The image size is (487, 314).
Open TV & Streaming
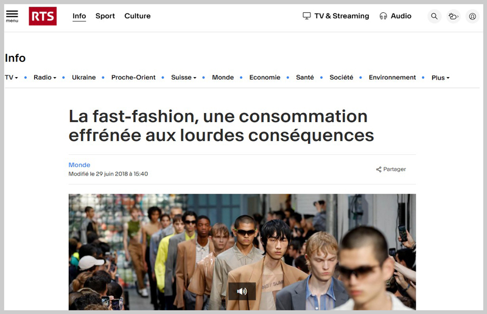(x=336, y=16)
